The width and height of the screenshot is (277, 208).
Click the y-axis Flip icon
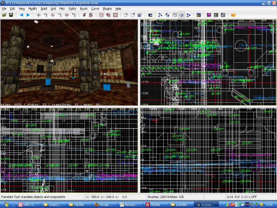click(x=53, y=15)
